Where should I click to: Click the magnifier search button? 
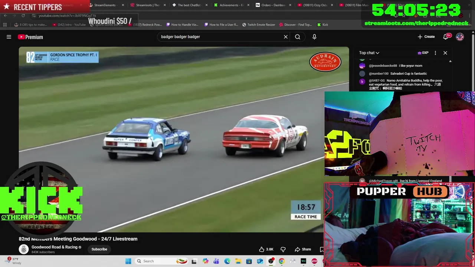click(x=298, y=37)
